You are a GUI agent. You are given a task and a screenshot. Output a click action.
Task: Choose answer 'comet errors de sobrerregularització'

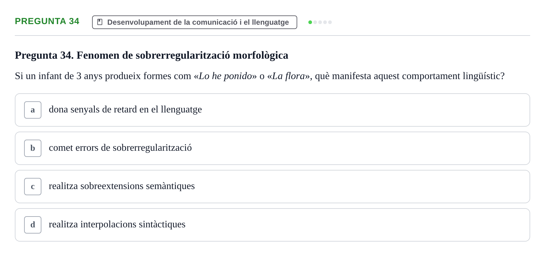(x=272, y=148)
